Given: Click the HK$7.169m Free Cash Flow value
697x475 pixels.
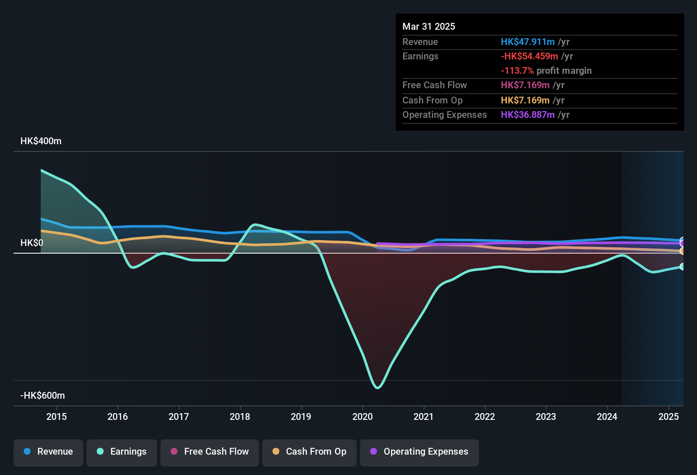Looking at the screenshot, I should click(525, 85).
